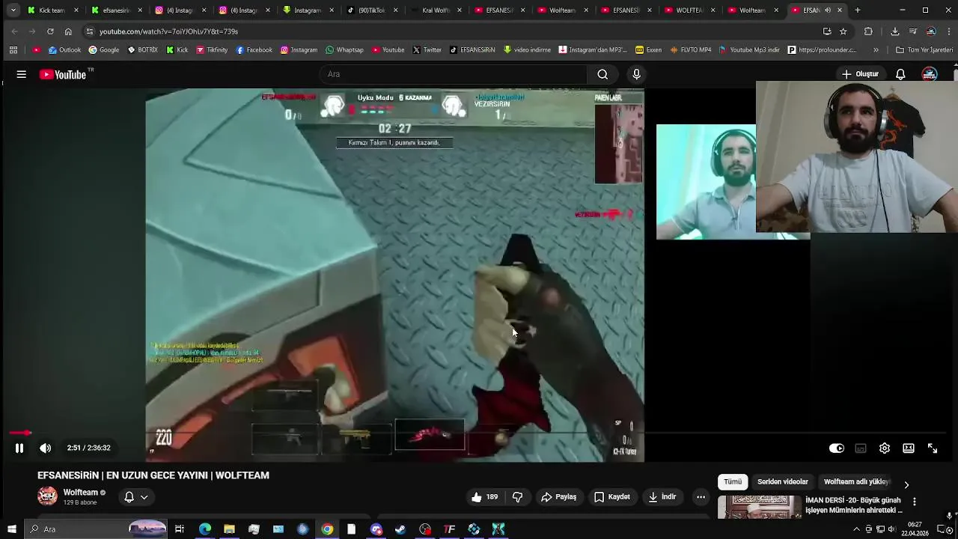Click the YouTube search magnifier button
Screen dimensions: 958x539
(602, 74)
